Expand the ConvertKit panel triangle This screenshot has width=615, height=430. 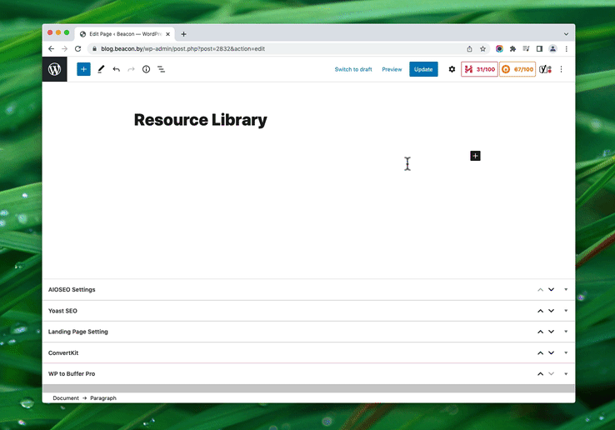tap(566, 352)
